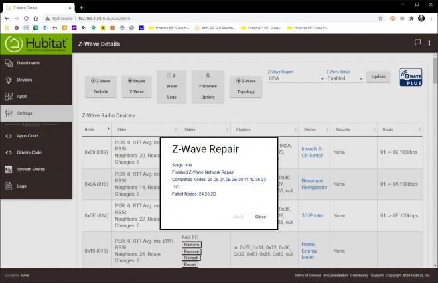Click the Apps grid icon in sidebar

(x=9, y=97)
